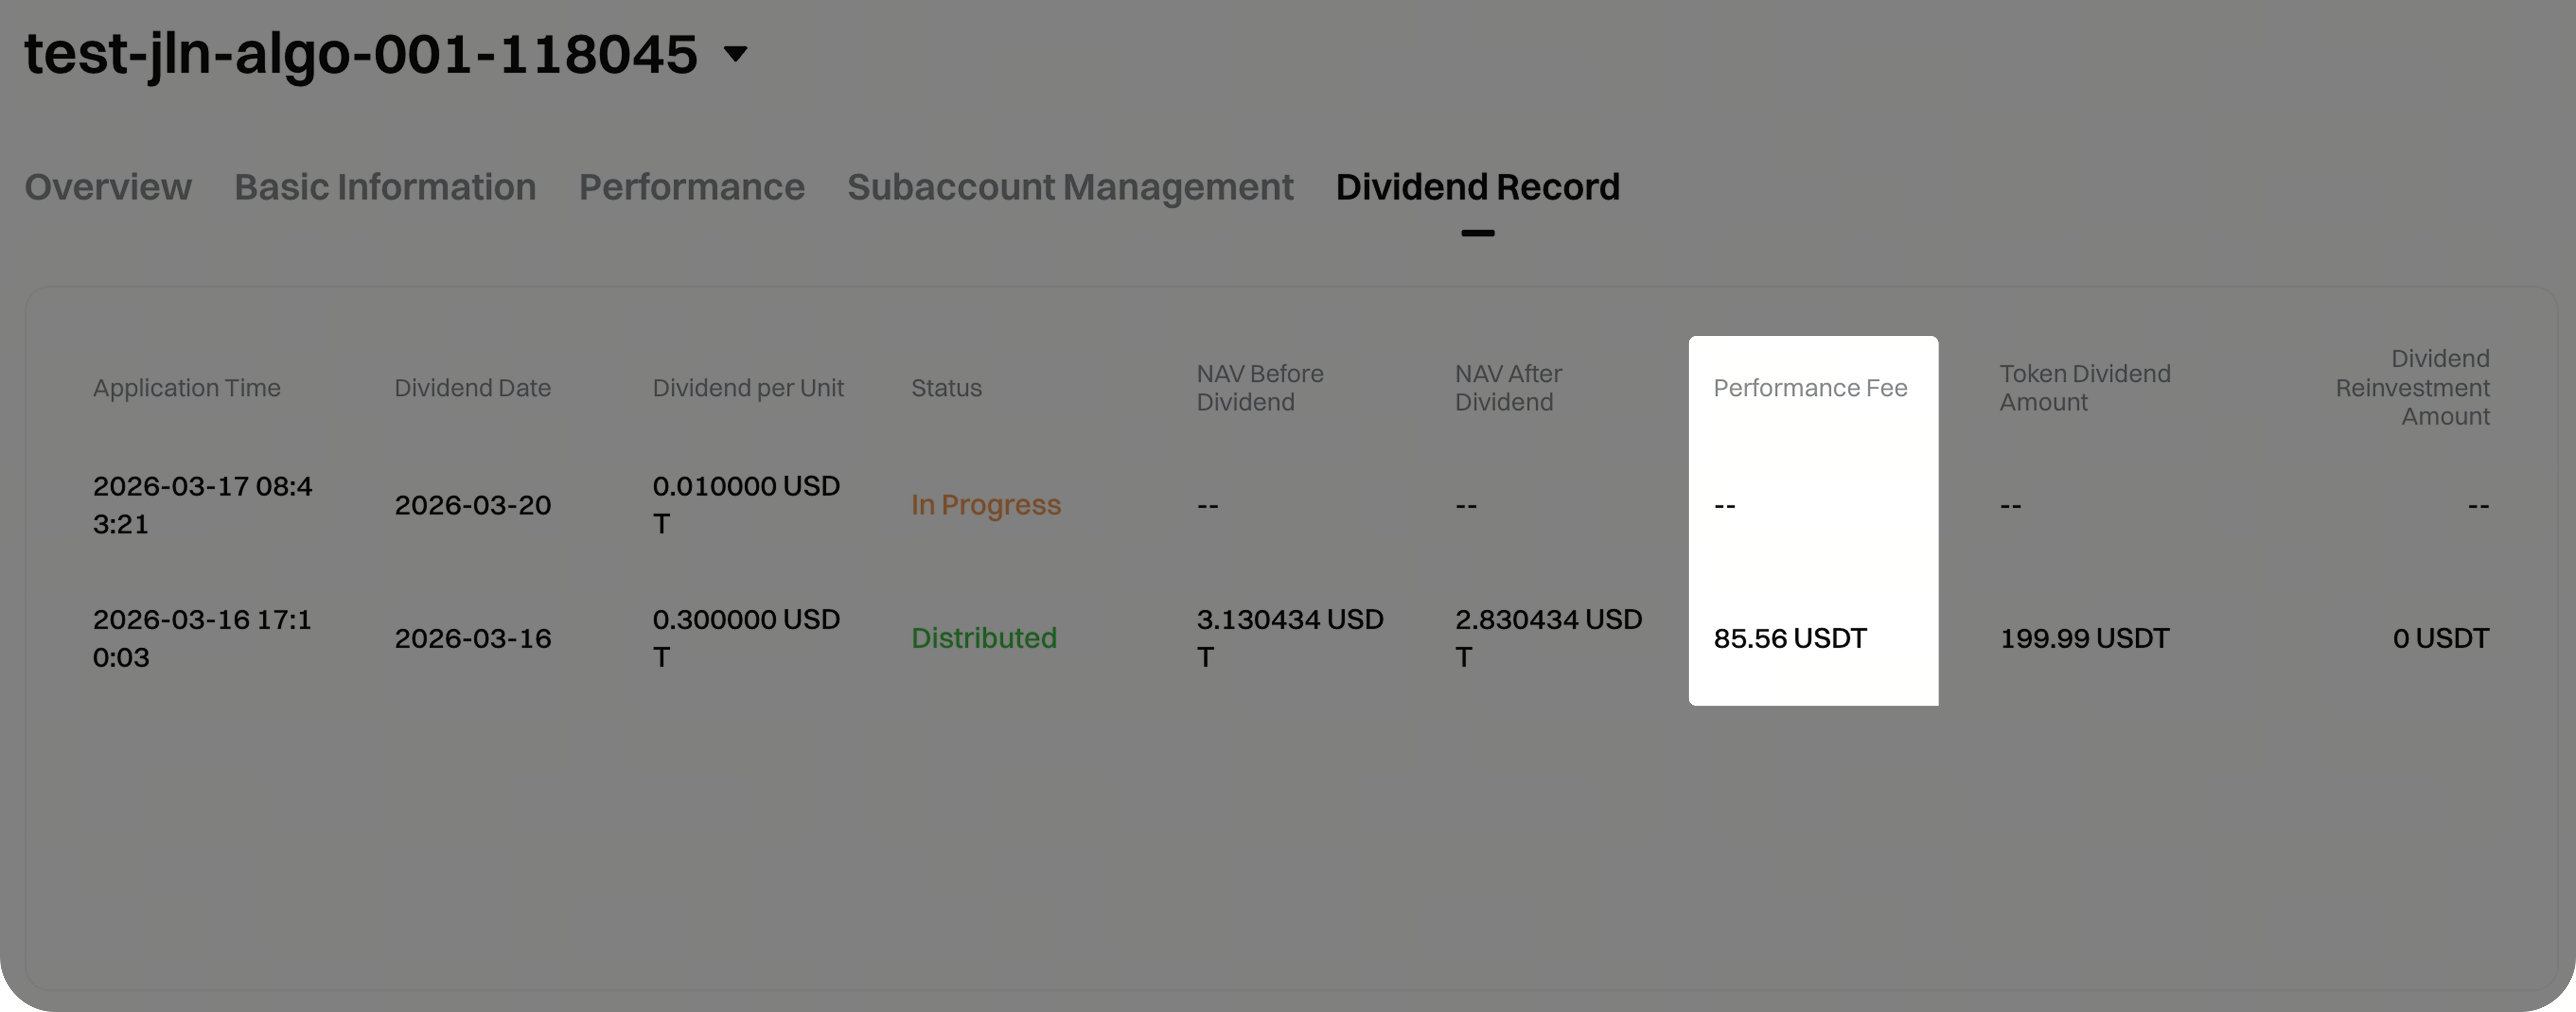Select the 2026-03-20 dividend date cell
The height and width of the screenshot is (1012, 2576).
click(472, 505)
